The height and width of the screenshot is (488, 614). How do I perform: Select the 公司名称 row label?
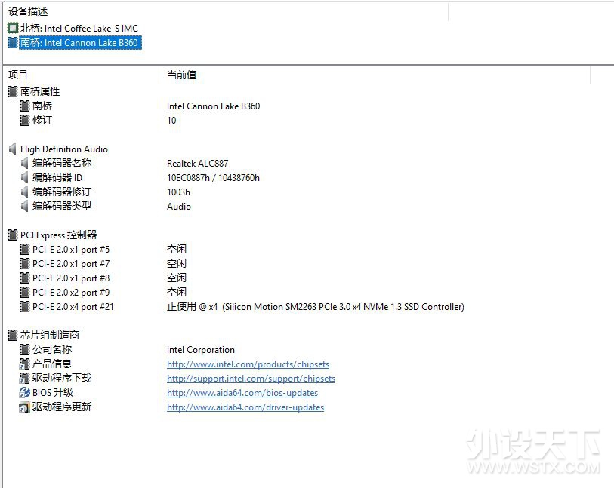point(52,349)
